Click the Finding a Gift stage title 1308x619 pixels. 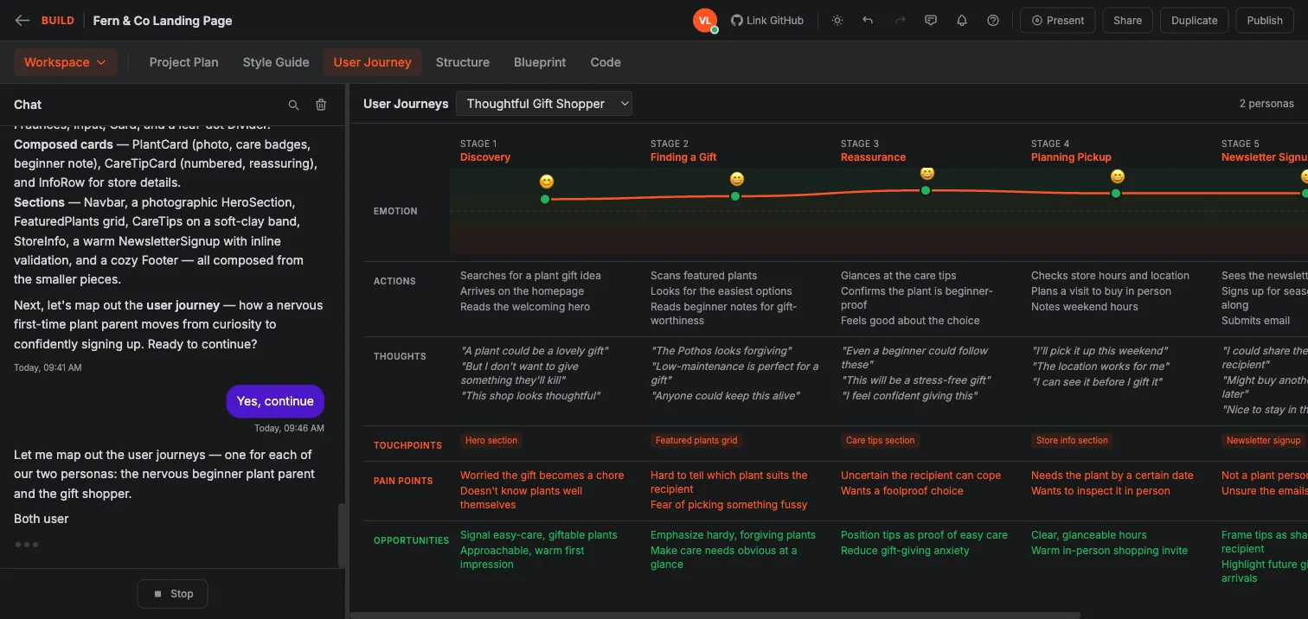(x=683, y=157)
